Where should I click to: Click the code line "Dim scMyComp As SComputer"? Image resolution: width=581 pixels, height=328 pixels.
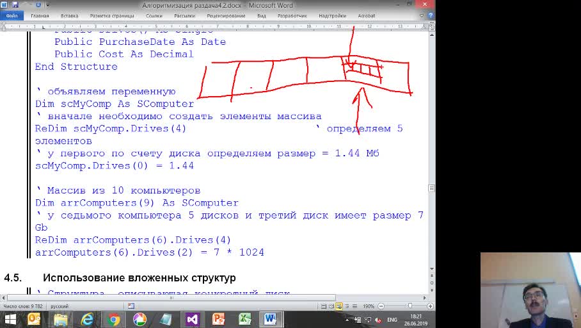pos(115,104)
